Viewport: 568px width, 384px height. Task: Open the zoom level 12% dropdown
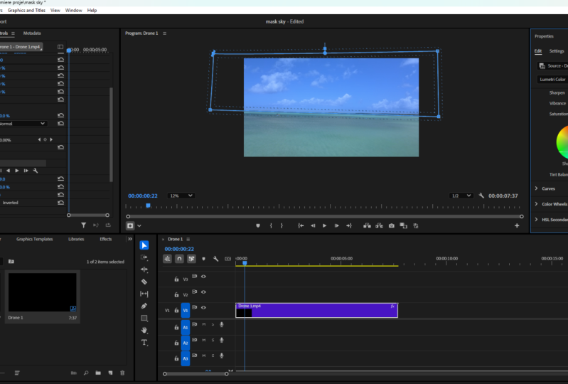click(x=181, y=196)
